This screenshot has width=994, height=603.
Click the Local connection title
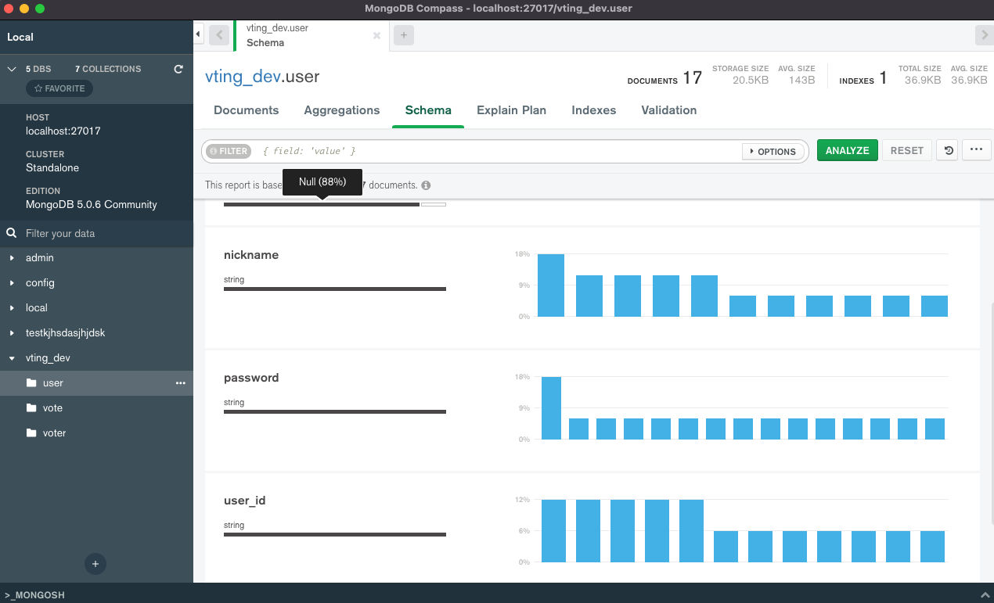pos(20,37)
